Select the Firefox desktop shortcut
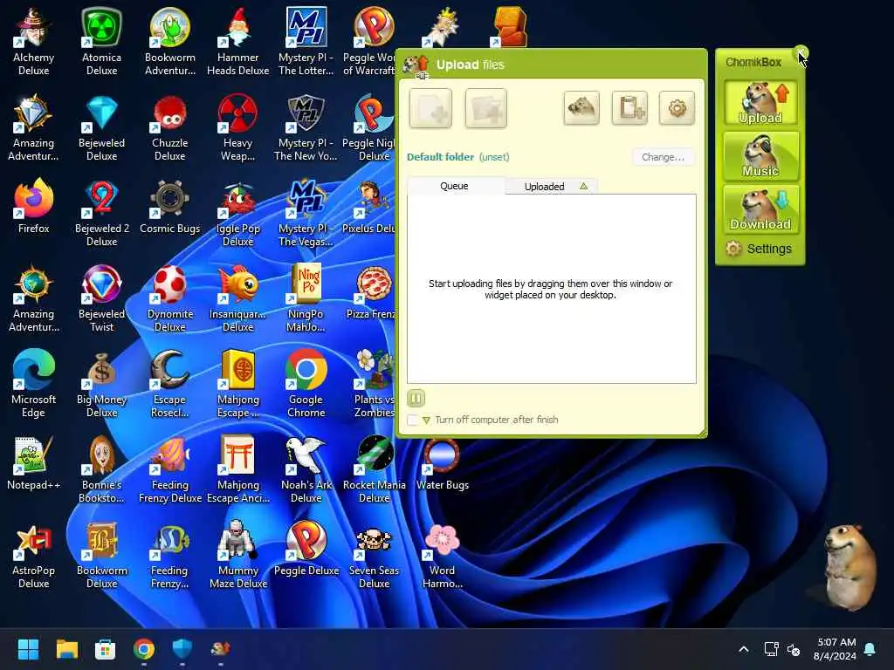Viewport: 894px width, 670px height. (x=34, y=206)
